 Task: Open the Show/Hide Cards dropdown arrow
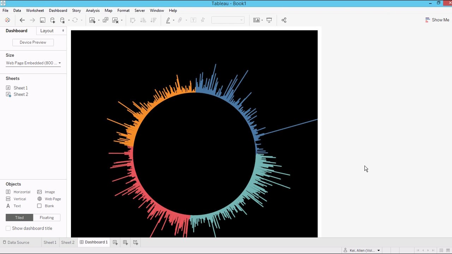(x=262, y=20)
